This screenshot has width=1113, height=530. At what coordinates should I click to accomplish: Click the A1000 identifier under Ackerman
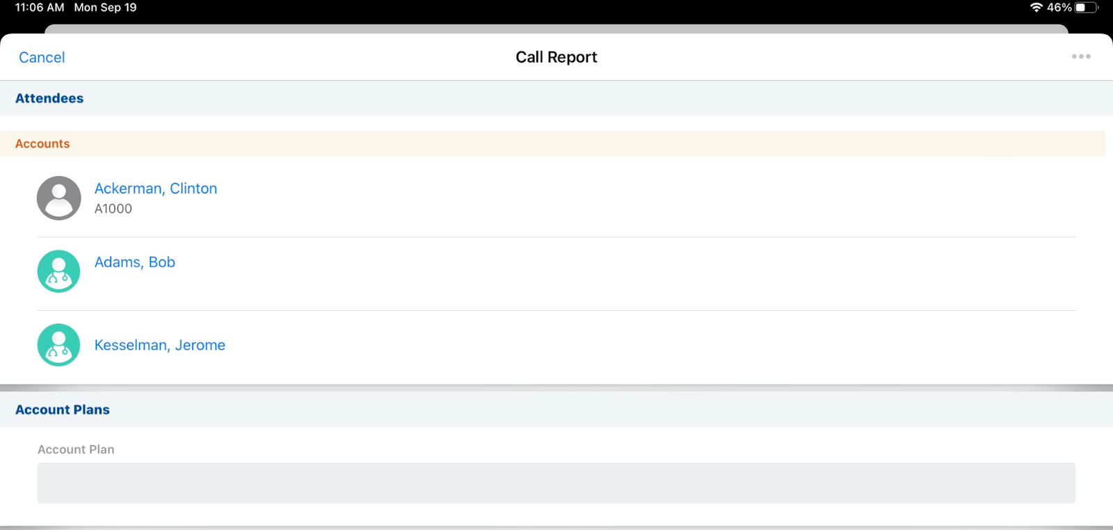click(113, 209)
